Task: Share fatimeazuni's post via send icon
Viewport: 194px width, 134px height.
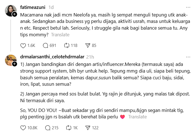Action: click(x=87, y=45)
